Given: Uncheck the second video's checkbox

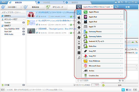Looking at the screenshot, I should coord(37,25).
